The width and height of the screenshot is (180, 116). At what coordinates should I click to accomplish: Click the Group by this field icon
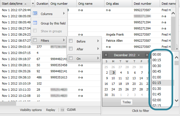[x=35, y=23]
